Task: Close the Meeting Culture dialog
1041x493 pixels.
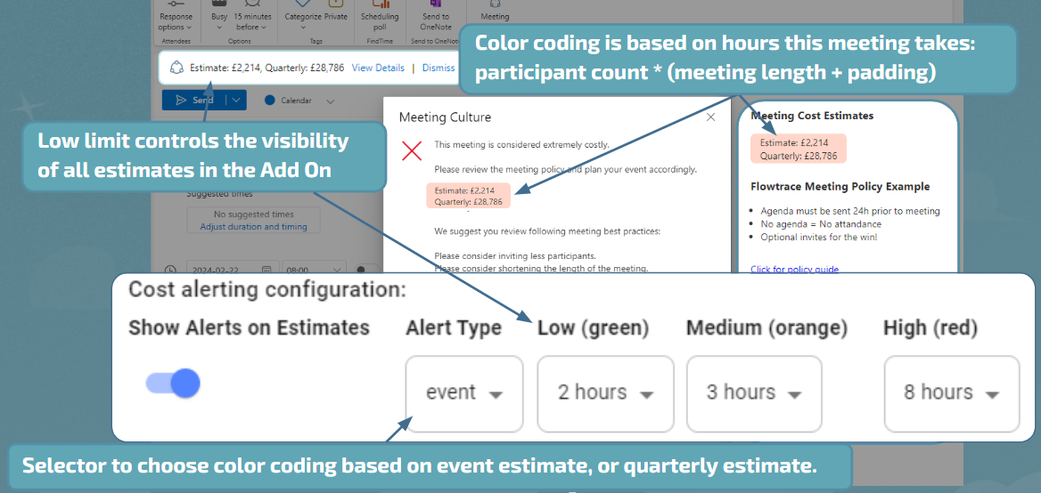Action: coord(710,117)
